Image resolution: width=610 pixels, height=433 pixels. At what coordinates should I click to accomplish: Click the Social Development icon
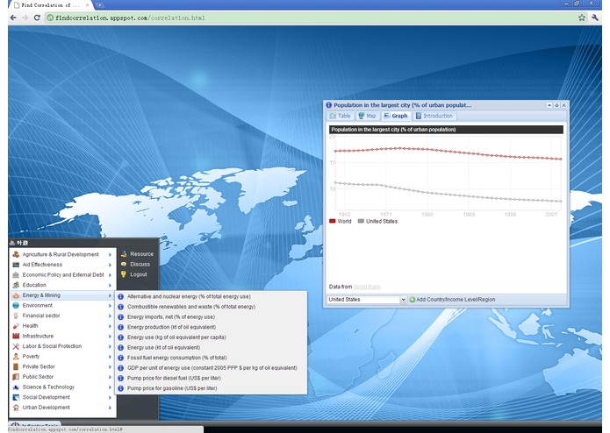(x=16, y=397)
